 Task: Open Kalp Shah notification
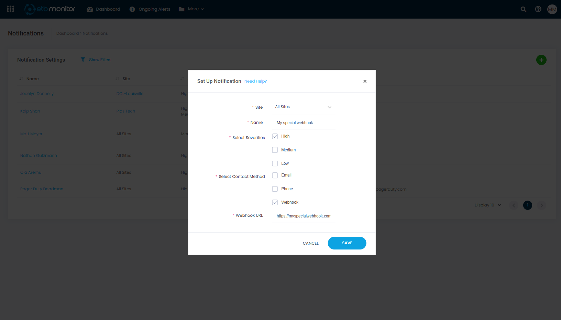[30, 111]
